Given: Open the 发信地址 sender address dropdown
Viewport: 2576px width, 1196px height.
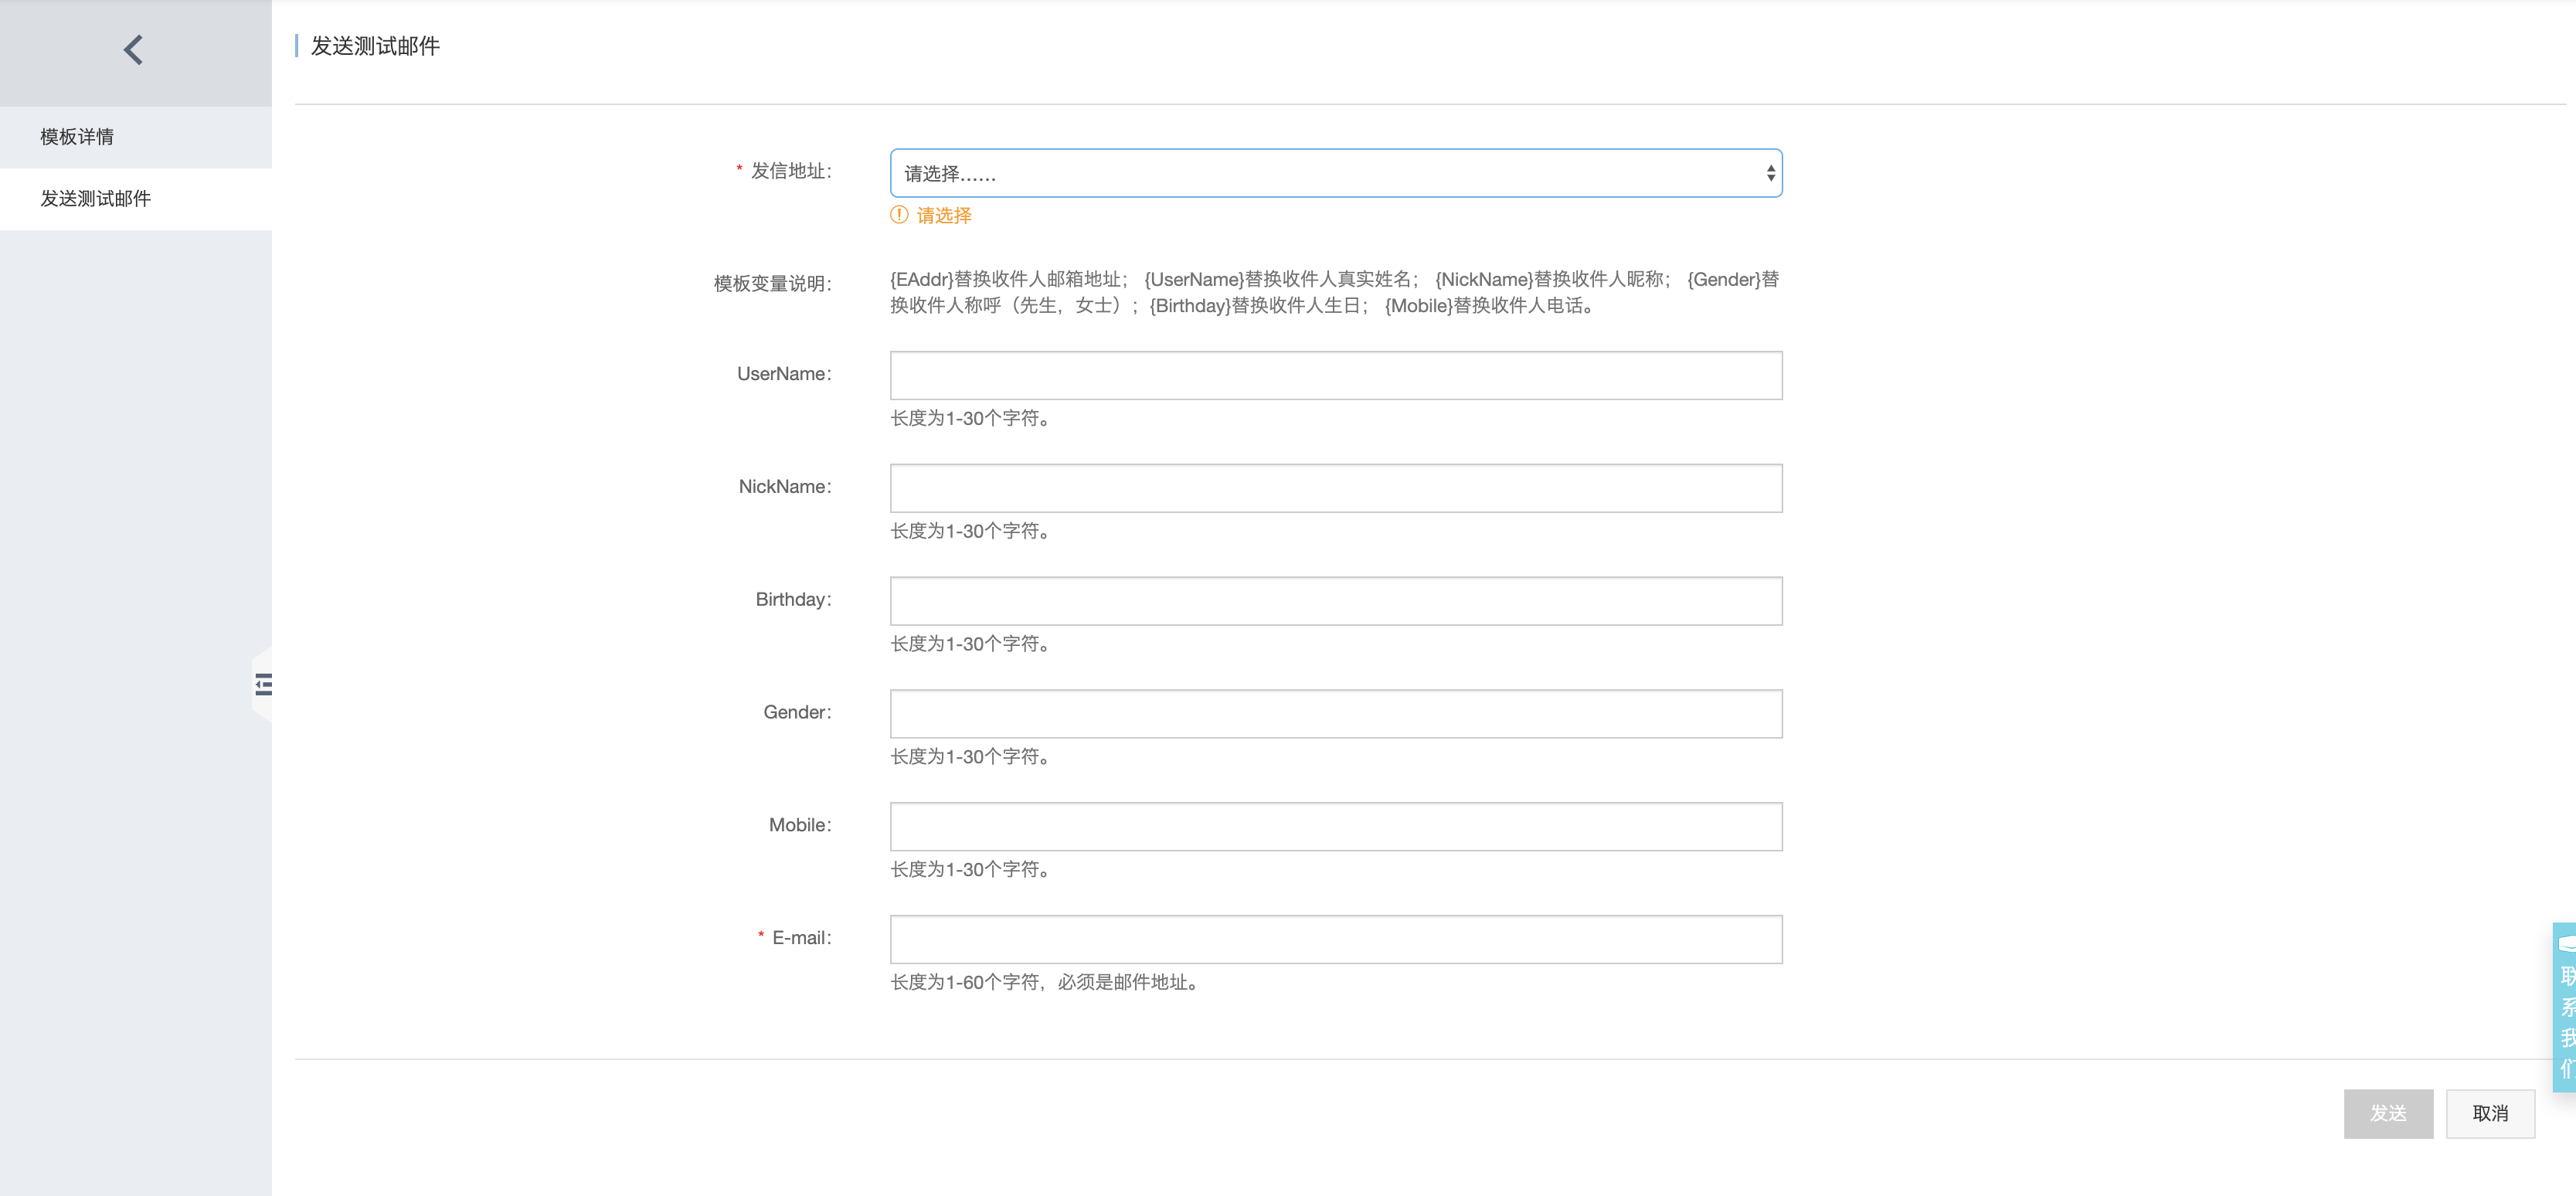Looking at the screenshot, I should point(1335,172).
